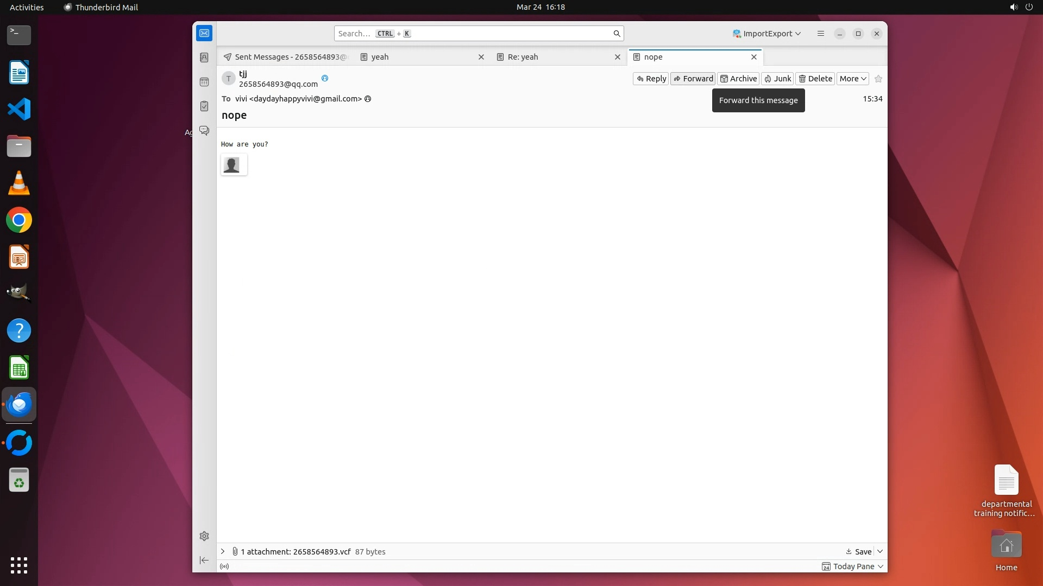This screenshot has height=586, width=1043.
Task: Open Mail space icon in sidebar
Action: tap(204, 33)
